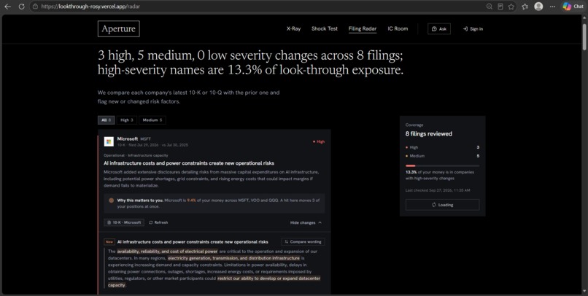The image size is (588, 296).
Task: Bookmark this page with the star icon
Action: coord(511,7)
